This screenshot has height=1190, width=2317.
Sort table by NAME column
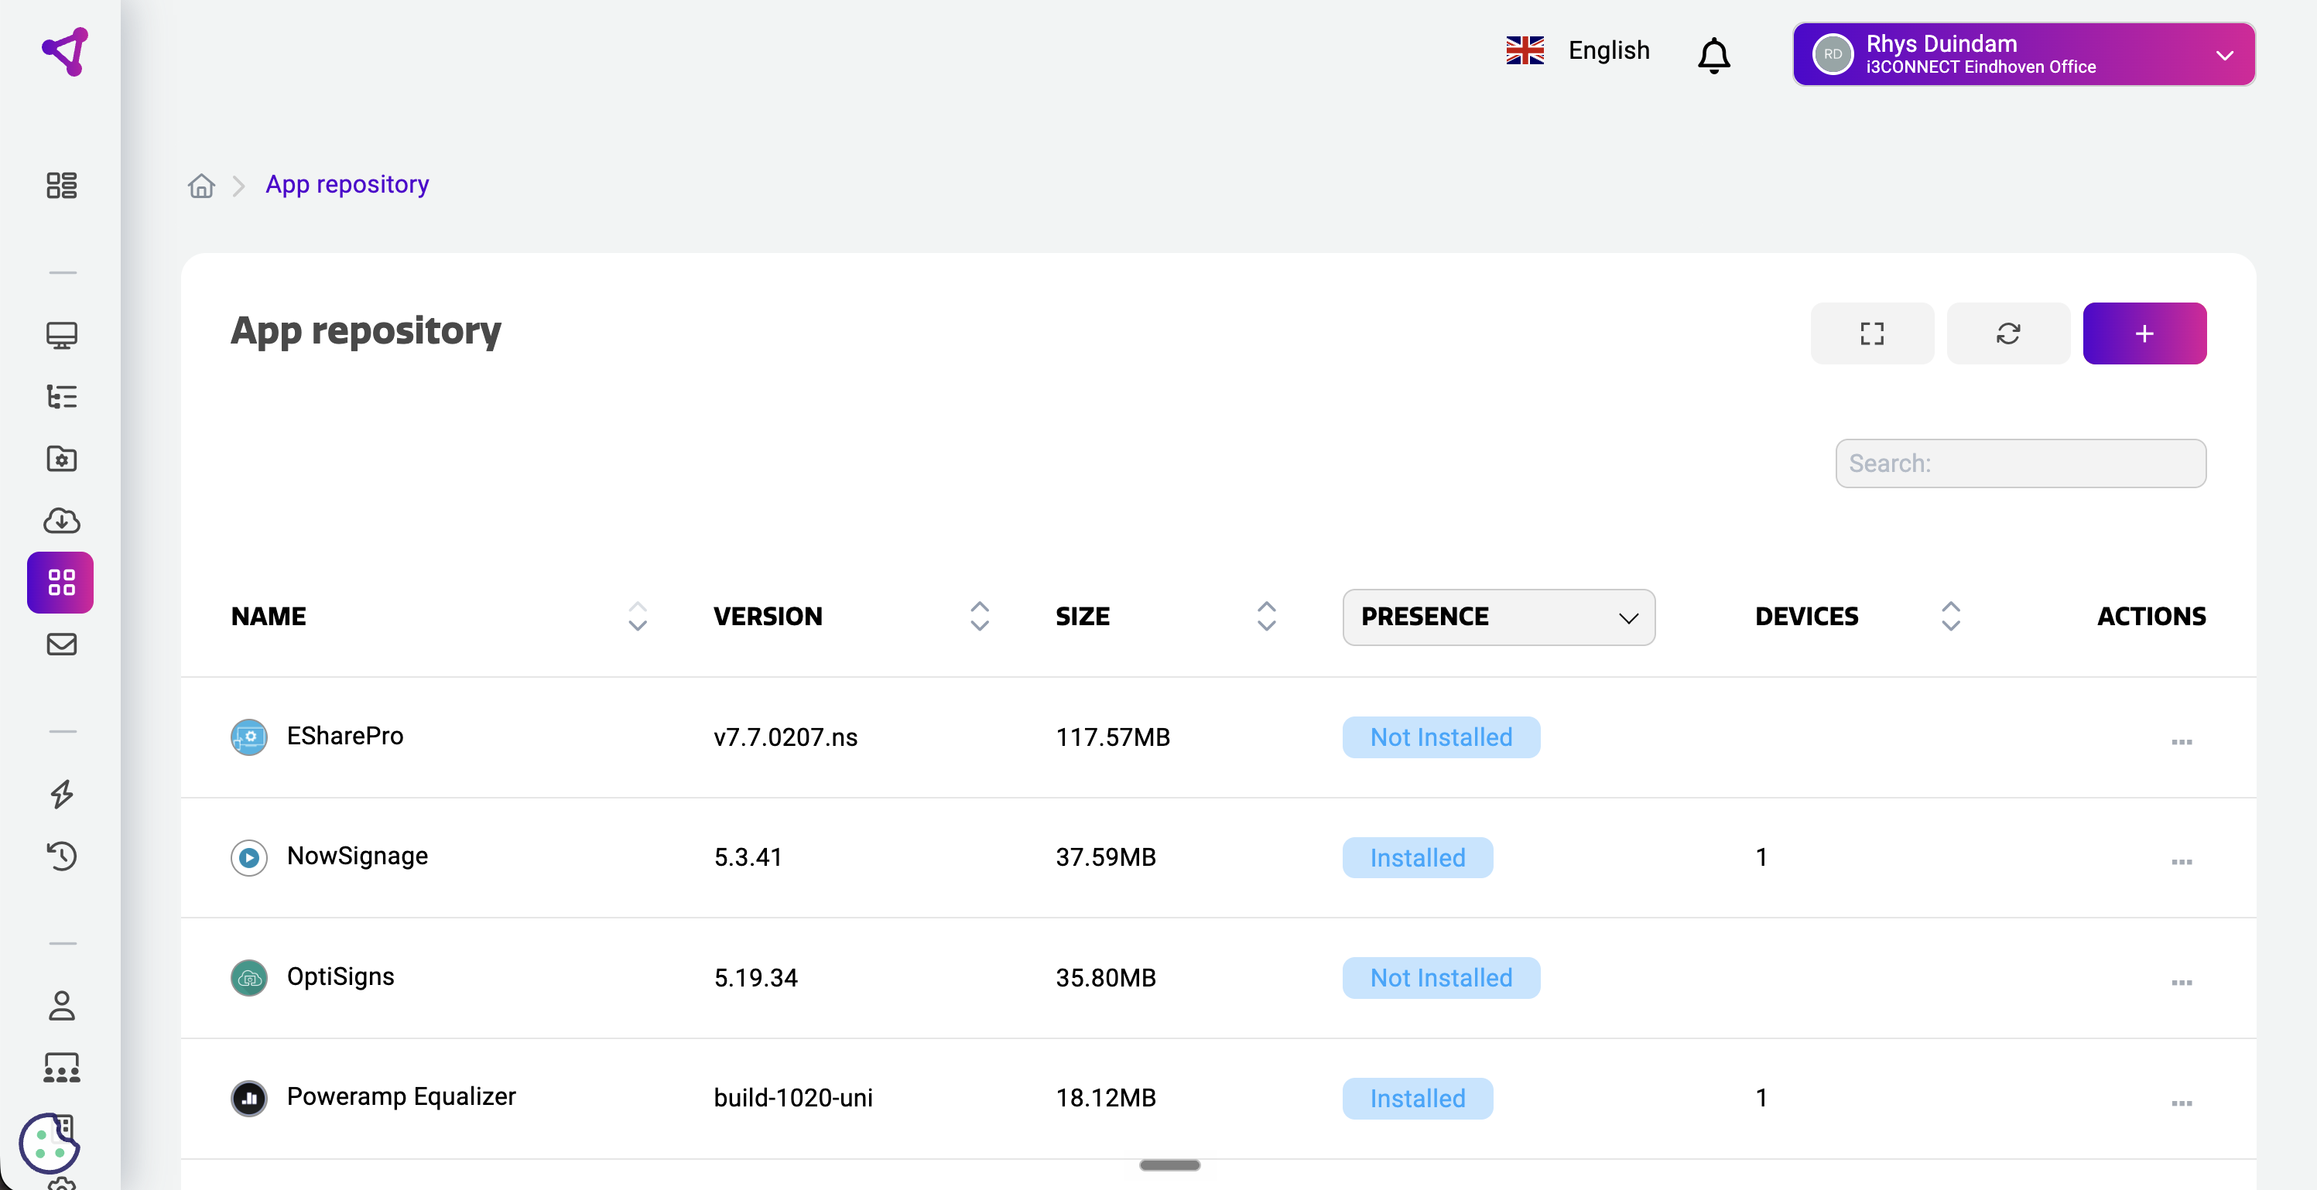pos(638,616)
